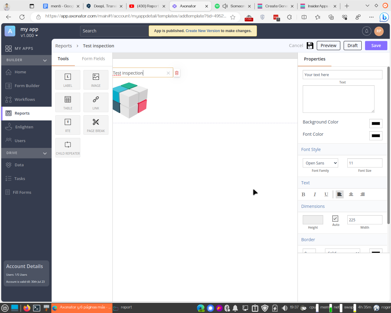Open Workflows in the sidebar
Screen dimensions: 391x313
point(25,99)
